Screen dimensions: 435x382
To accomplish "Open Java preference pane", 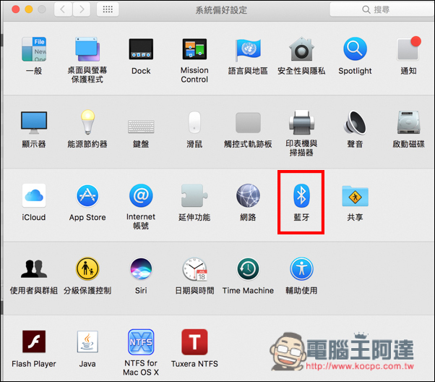I will coord(87,341).
